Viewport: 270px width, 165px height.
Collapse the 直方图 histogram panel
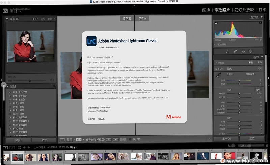pos(262,17)
